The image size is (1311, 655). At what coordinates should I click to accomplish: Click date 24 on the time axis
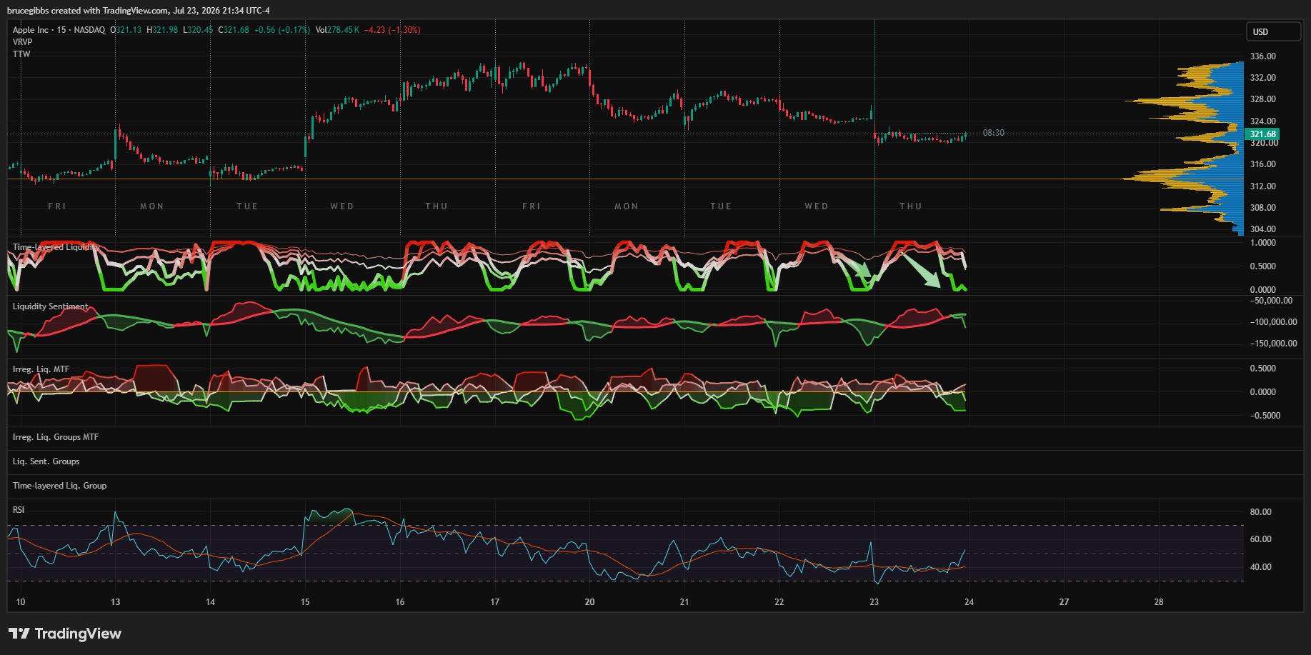pyautogui.click(x=969, y=602)
